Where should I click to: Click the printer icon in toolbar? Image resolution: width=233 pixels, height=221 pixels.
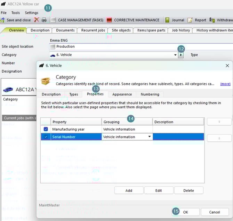(x=44, y=20)
